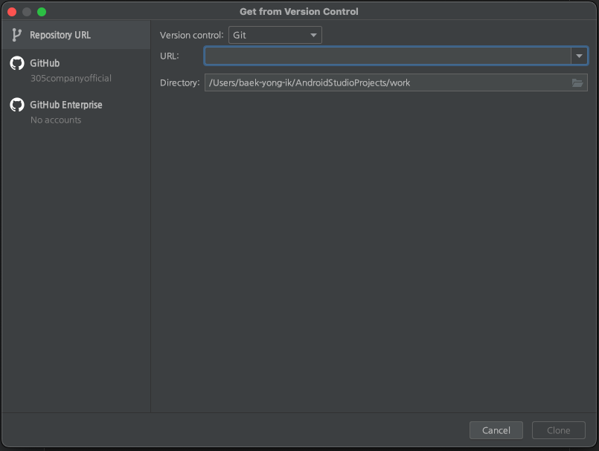This screenshot has height=451, width=599.
Task: Close the dialog with red button
Action: 12,12
